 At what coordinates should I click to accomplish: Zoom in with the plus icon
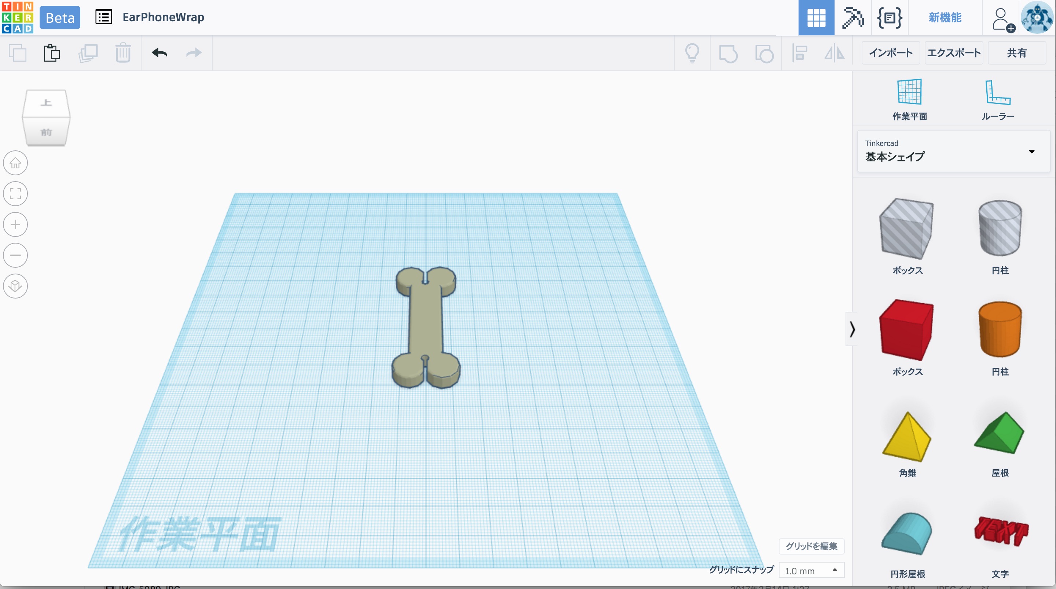tap(15, 225)
